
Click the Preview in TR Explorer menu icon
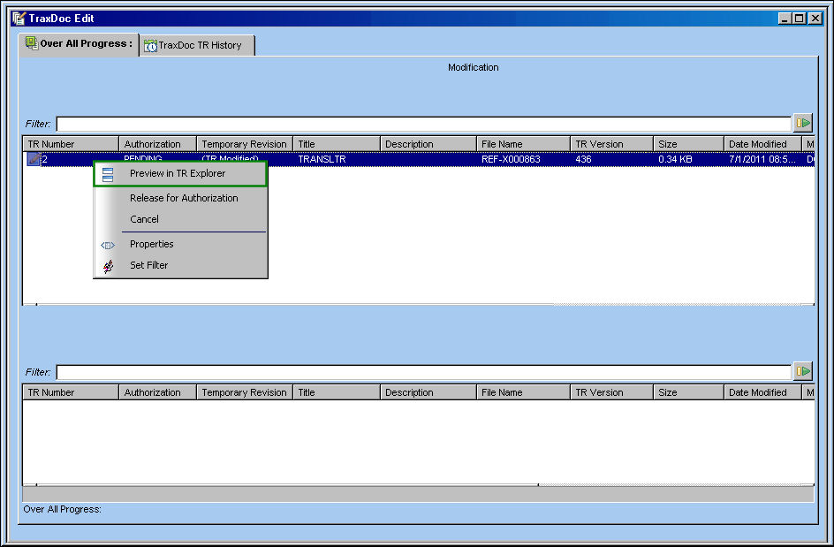coord(108,174)
